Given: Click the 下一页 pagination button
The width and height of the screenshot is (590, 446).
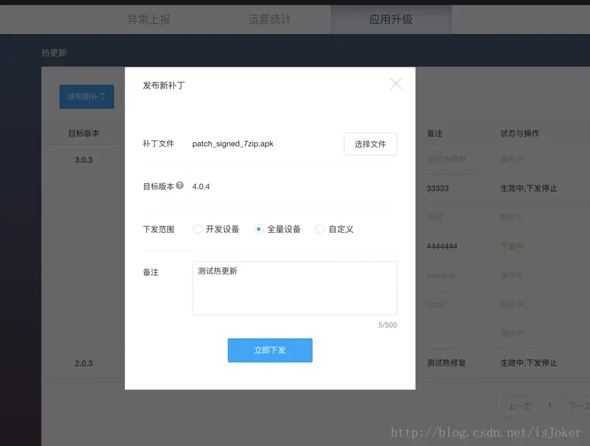Looking at the screenshot, I should click(x=579, y=405).
